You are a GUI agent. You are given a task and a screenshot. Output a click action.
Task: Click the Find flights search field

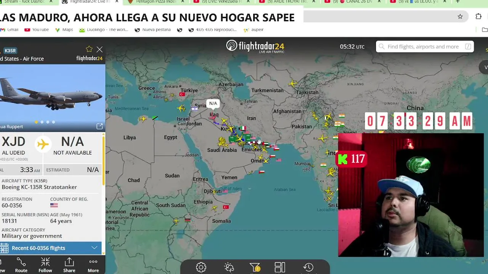click(x=425, y=46)
